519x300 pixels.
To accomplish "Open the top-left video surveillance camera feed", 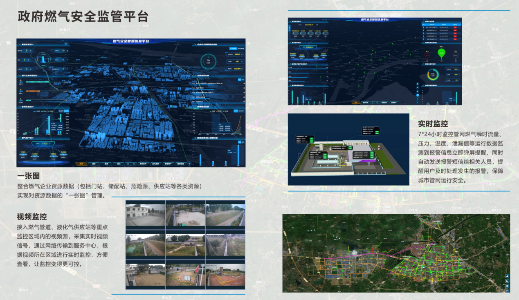I will [145, 215].
